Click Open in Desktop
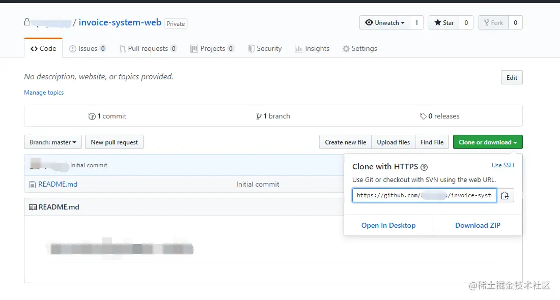This screenshot has height=300, width=560. click(x=388, y=225)
